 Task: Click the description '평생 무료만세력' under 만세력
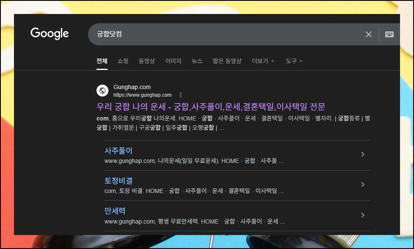pyautogui.click(x=178, y=221)
